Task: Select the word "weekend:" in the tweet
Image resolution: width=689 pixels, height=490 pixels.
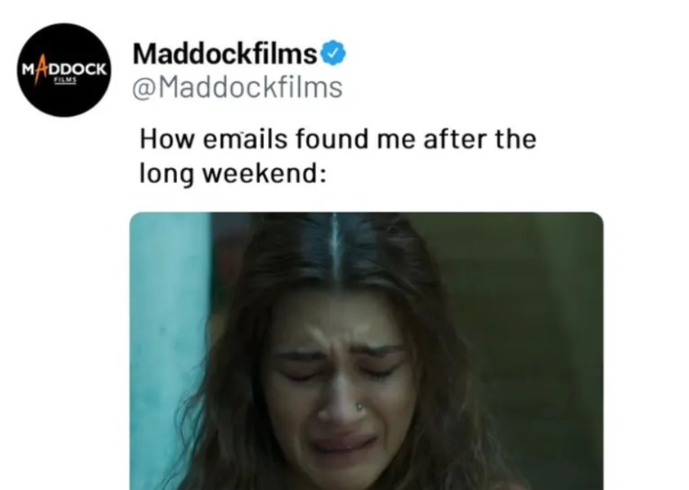Action: pos(264,173)
